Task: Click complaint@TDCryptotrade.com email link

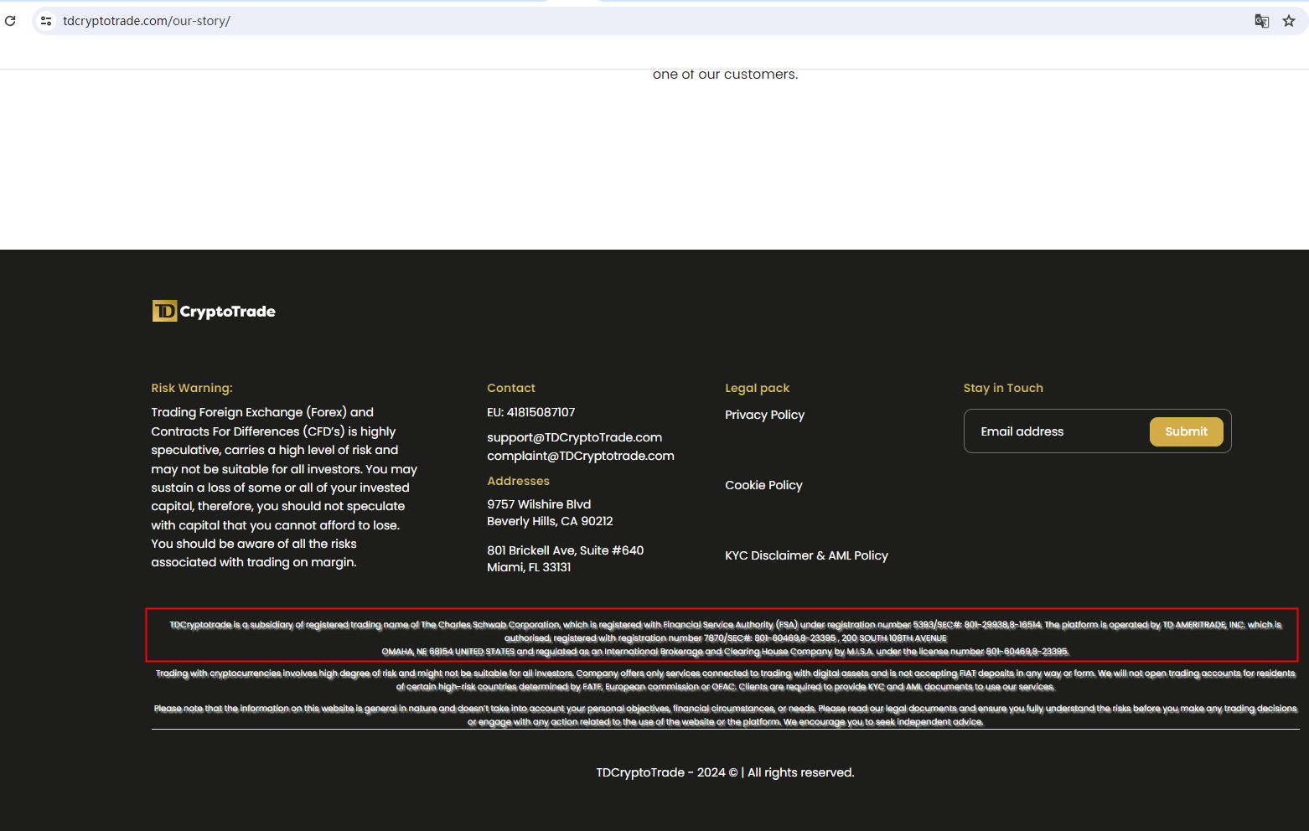Action: [581, 456]
